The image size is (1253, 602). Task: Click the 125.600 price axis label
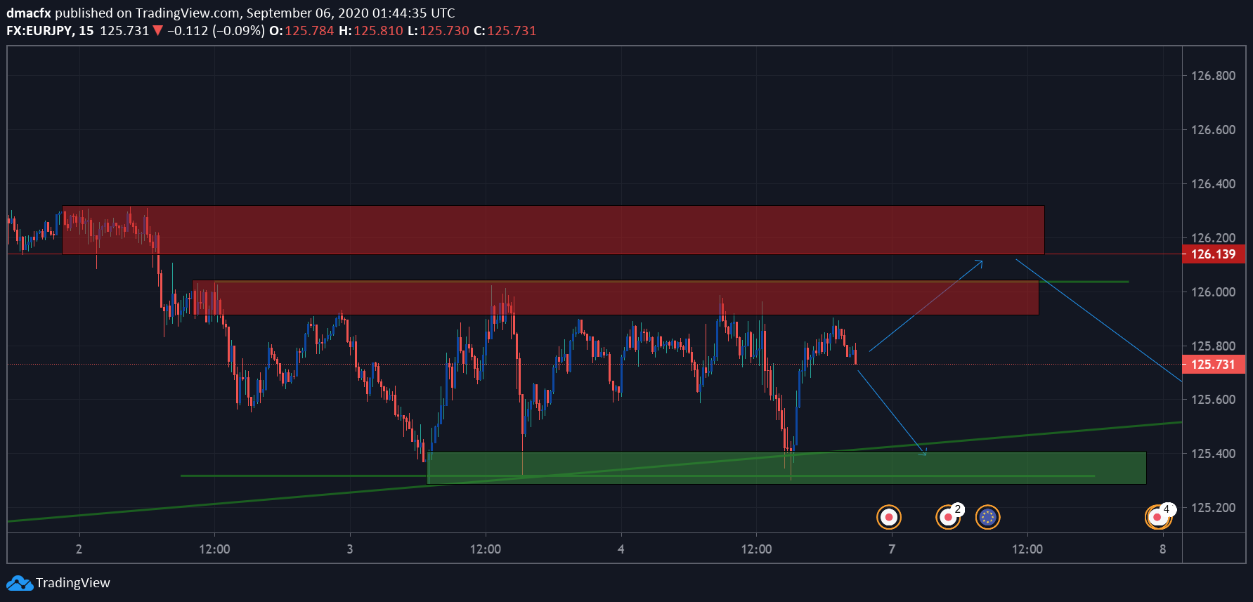coord(1213,400)
